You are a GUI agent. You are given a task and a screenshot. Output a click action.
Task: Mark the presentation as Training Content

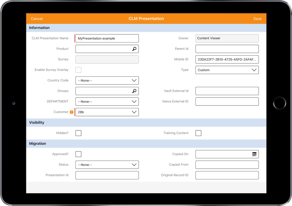point(198,133)
